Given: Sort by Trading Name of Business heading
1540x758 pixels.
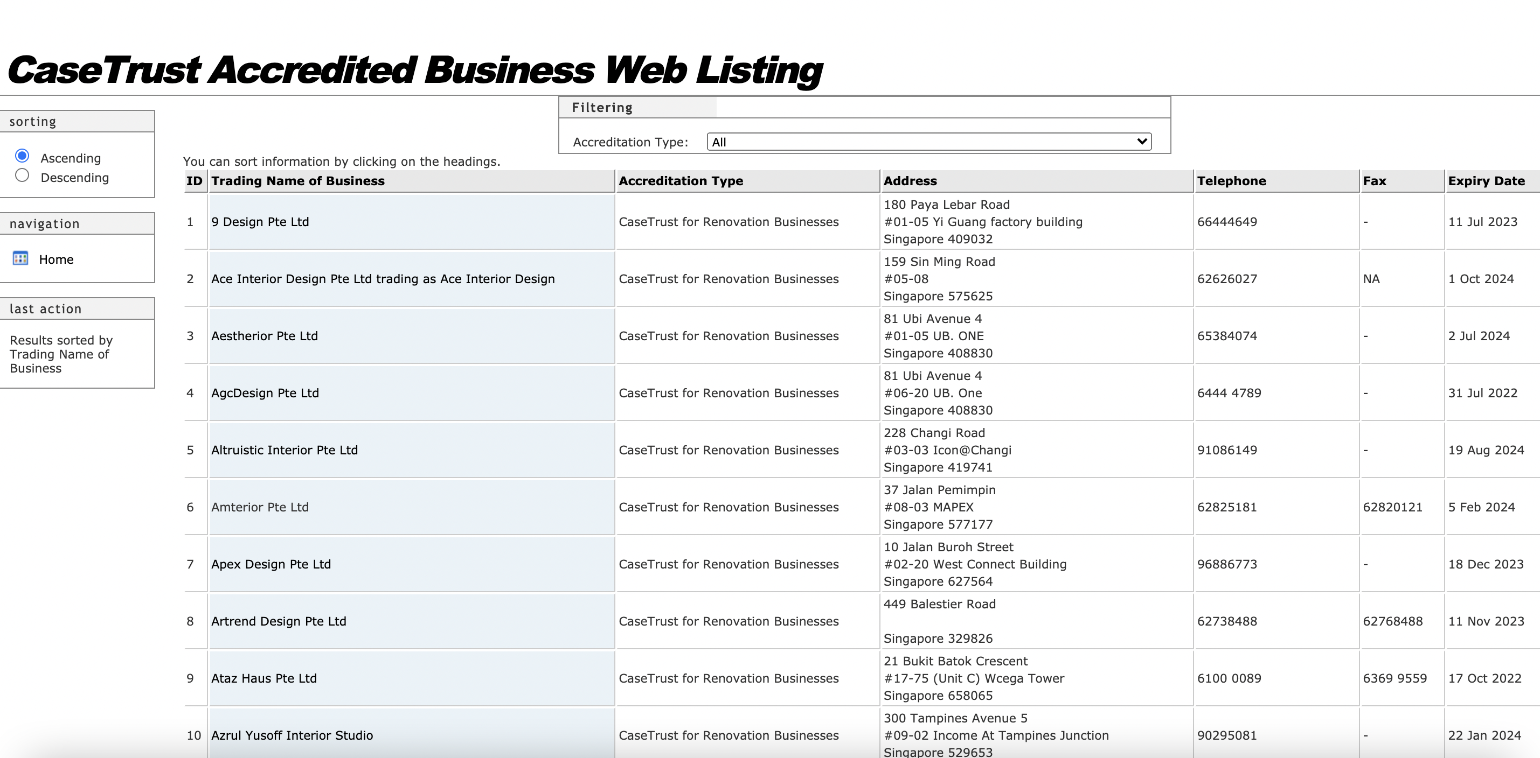Looking at the screenshot, I should 298,181.
